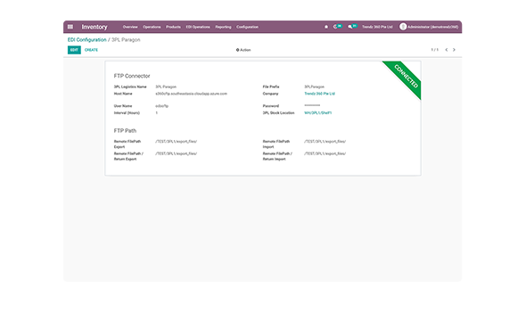Expand the Trendz 360 Pte Ltd company switcher
This screenshot has height=321, width=526.
(x=377, y=27)
